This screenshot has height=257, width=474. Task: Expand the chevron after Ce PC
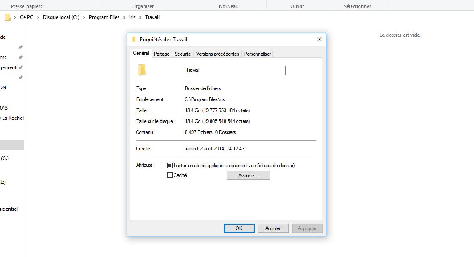point(38,18)
